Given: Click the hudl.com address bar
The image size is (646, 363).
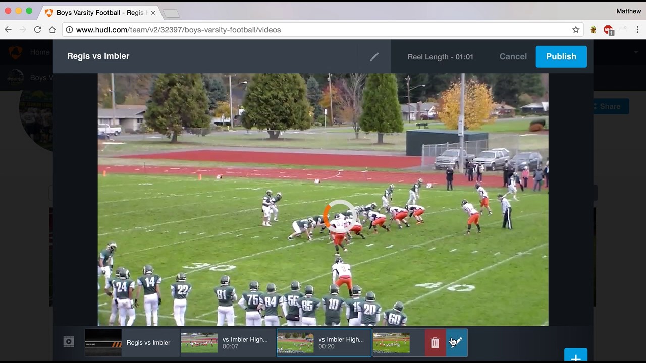Looking at the screenshot, I should pos(323,30).
